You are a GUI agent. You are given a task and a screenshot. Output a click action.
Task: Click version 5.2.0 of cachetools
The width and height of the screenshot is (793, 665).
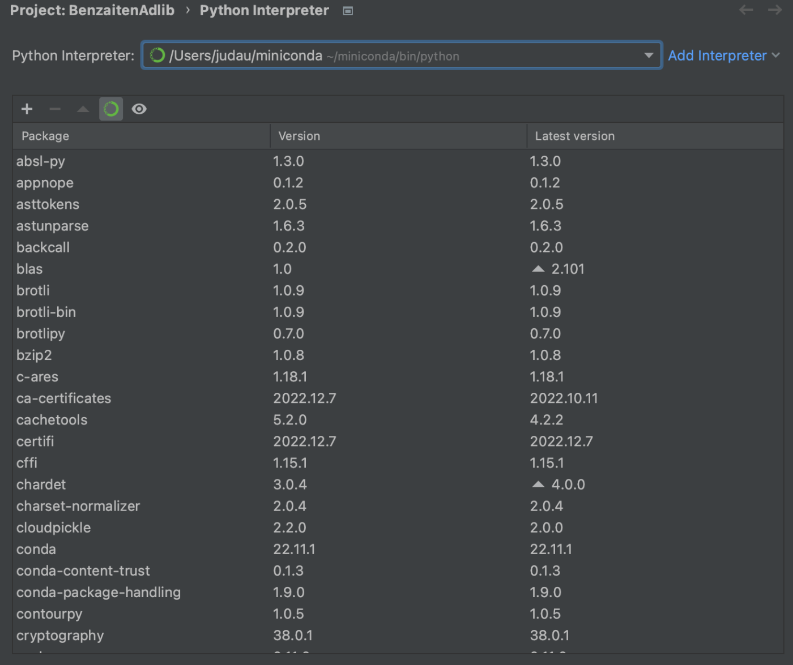[x=290, y=420]
